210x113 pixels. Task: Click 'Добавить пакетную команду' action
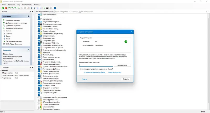tap(17, 23)
